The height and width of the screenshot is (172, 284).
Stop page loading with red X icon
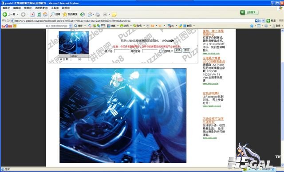[32, 14]
